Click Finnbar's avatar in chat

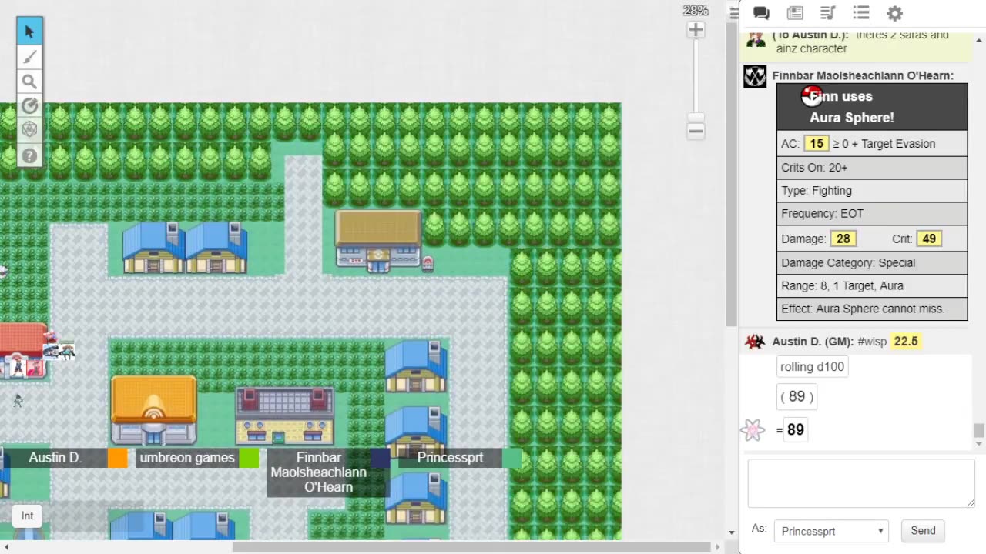755,76
